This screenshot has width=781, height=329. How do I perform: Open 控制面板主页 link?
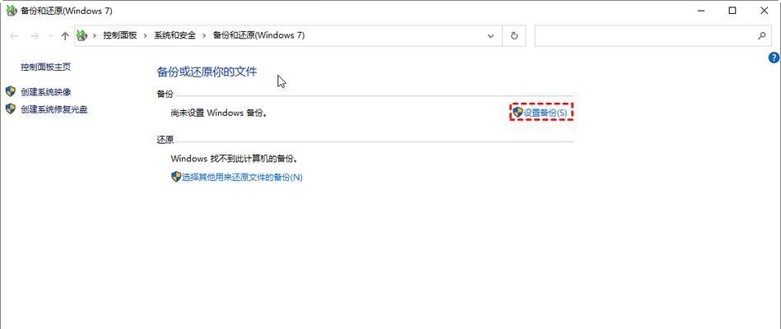point(45,67)
